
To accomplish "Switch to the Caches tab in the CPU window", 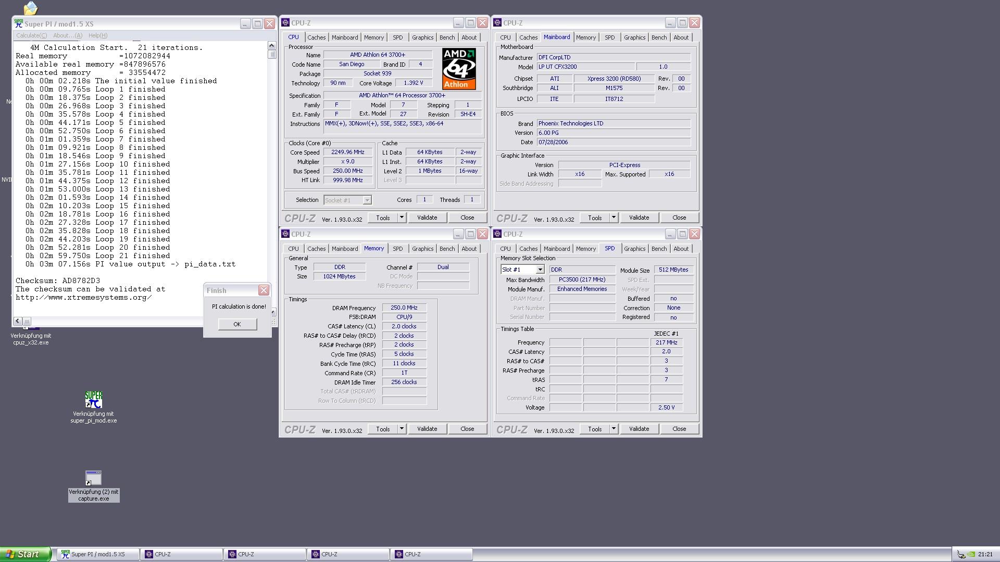I will click(316, 37).
